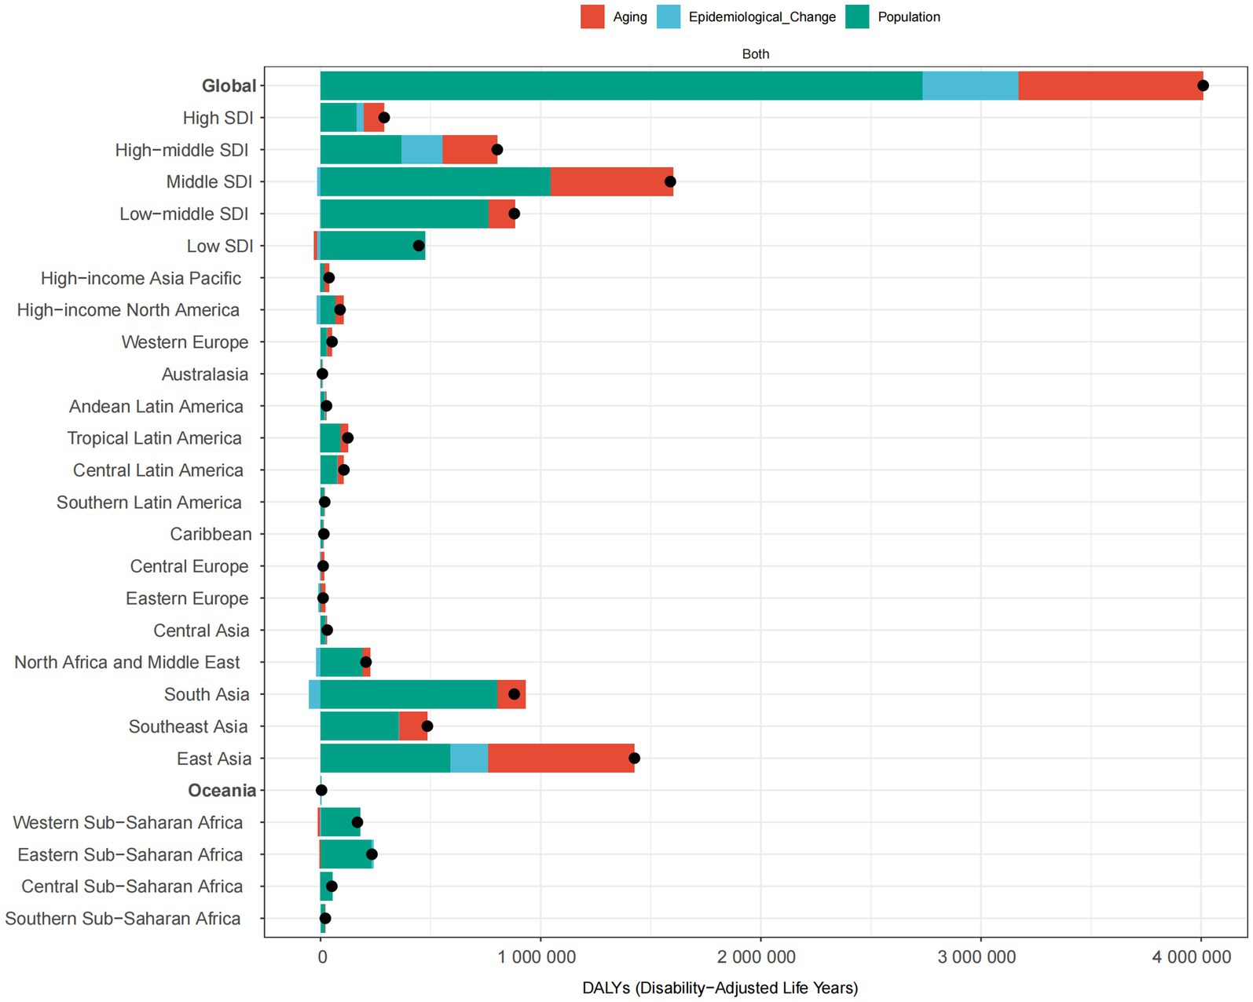Click the 'East Asia' row label
The height and width of the screenshot is (1002, 1253).
tap(214, 759)
